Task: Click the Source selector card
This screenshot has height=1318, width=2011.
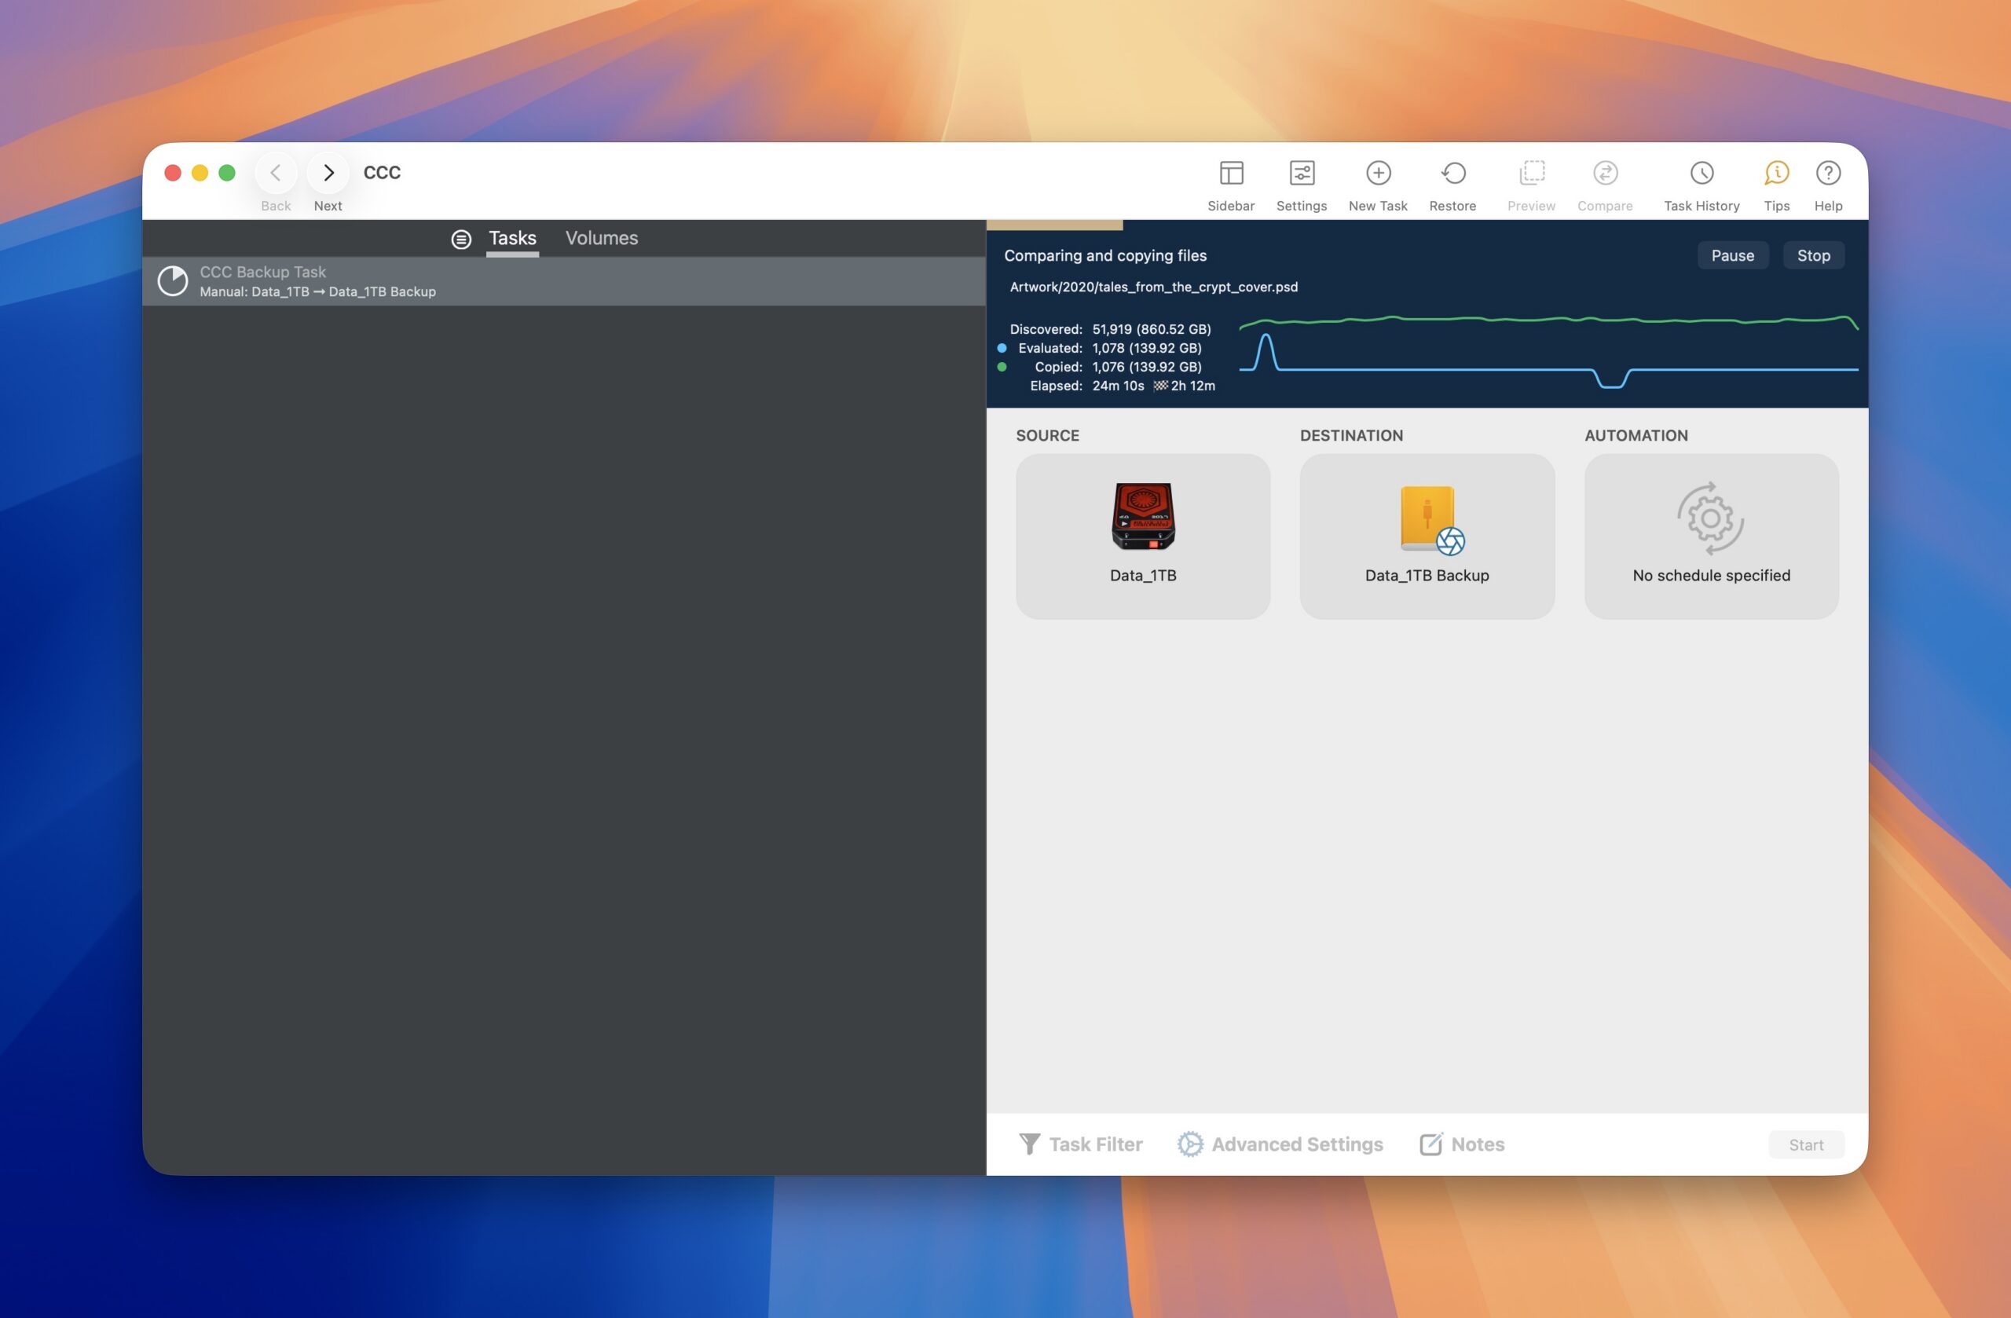Action: click(1142, 536)
